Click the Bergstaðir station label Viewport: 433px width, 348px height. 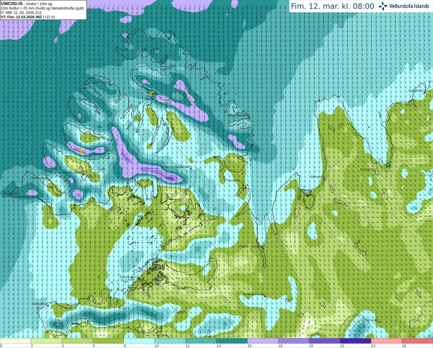click(x=367, y=169)
